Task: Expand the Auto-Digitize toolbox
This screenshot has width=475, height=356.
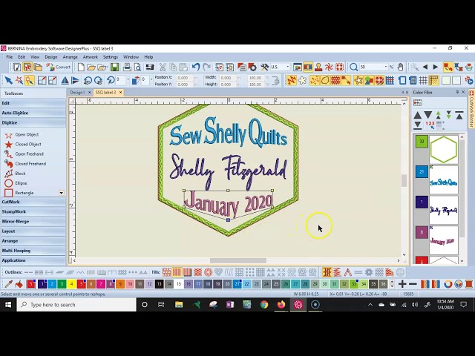Action: click(x=33, y=113)
